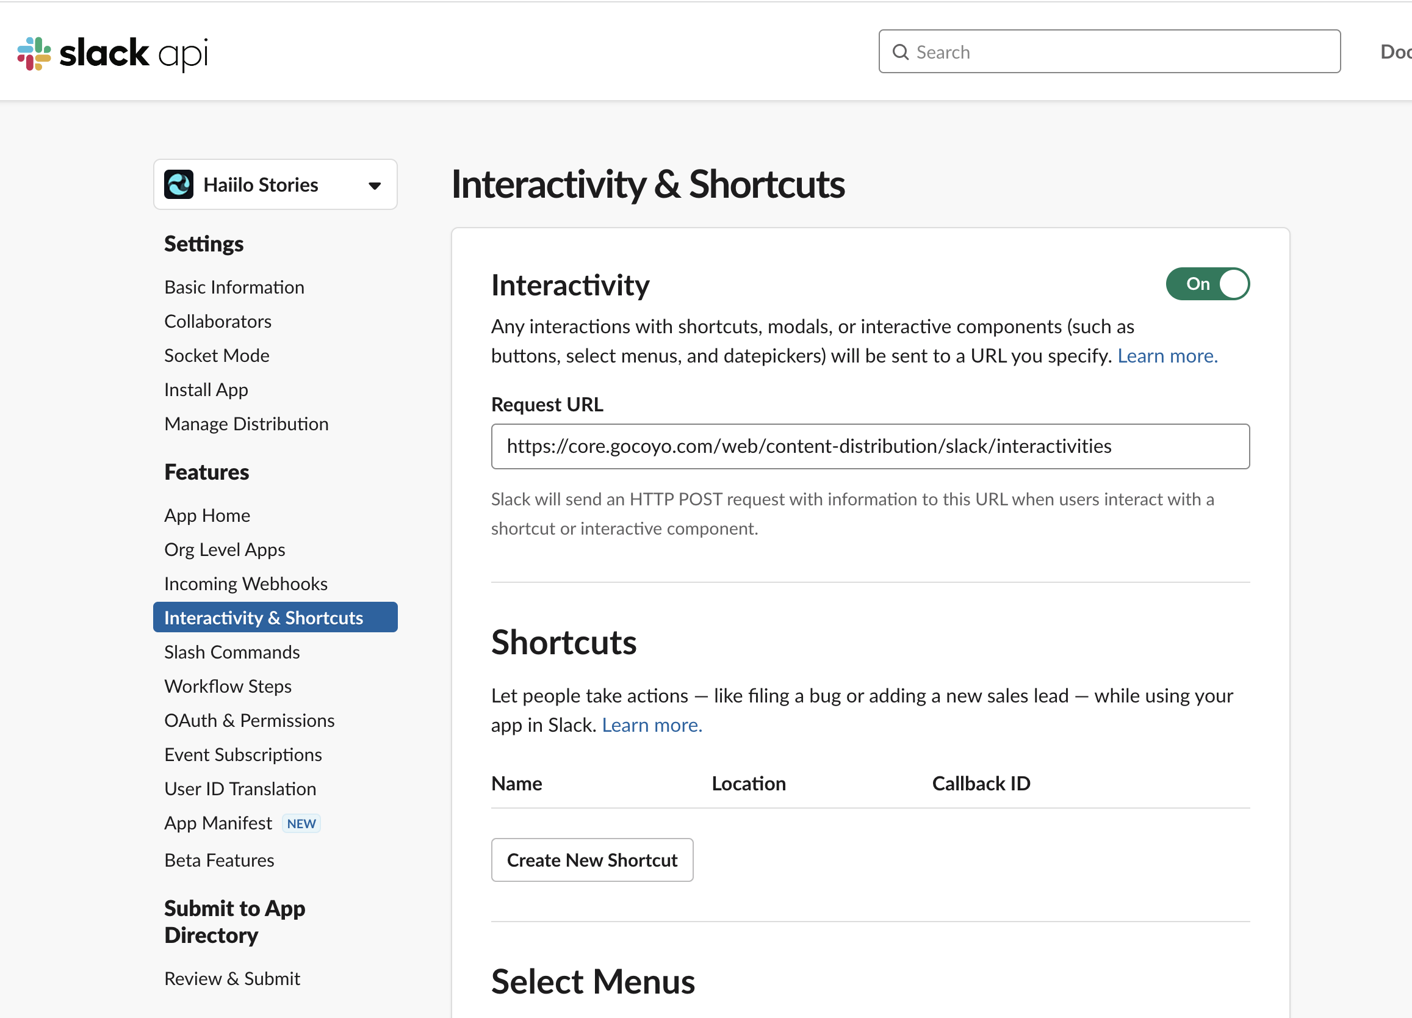Click the Create New Shortcut button
The image size is (1412, 1018).
(591, 859)
